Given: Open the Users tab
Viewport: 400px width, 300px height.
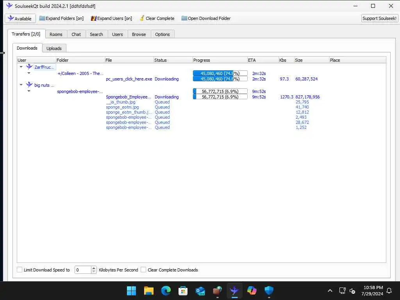Looking at the screenshot, I should click(x=117, y=34).
